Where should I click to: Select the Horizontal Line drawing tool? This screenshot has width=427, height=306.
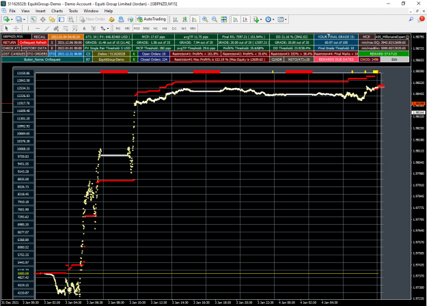38,28
